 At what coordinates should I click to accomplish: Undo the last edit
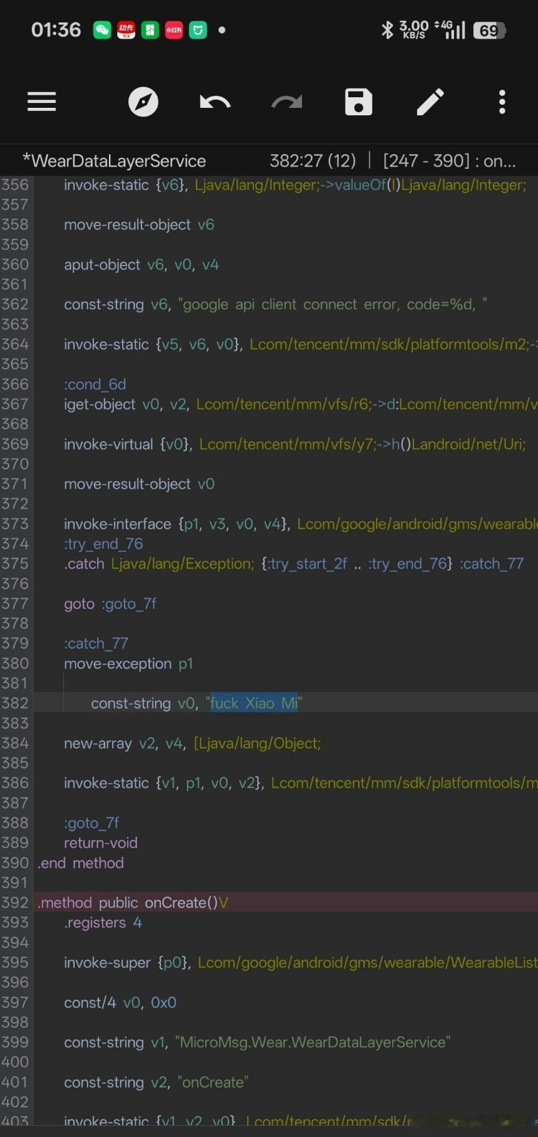[x=215, y=102]
